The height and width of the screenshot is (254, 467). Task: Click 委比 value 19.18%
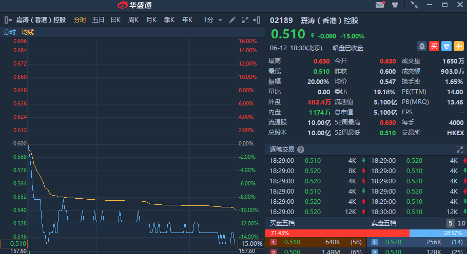[x=384, y=92]
